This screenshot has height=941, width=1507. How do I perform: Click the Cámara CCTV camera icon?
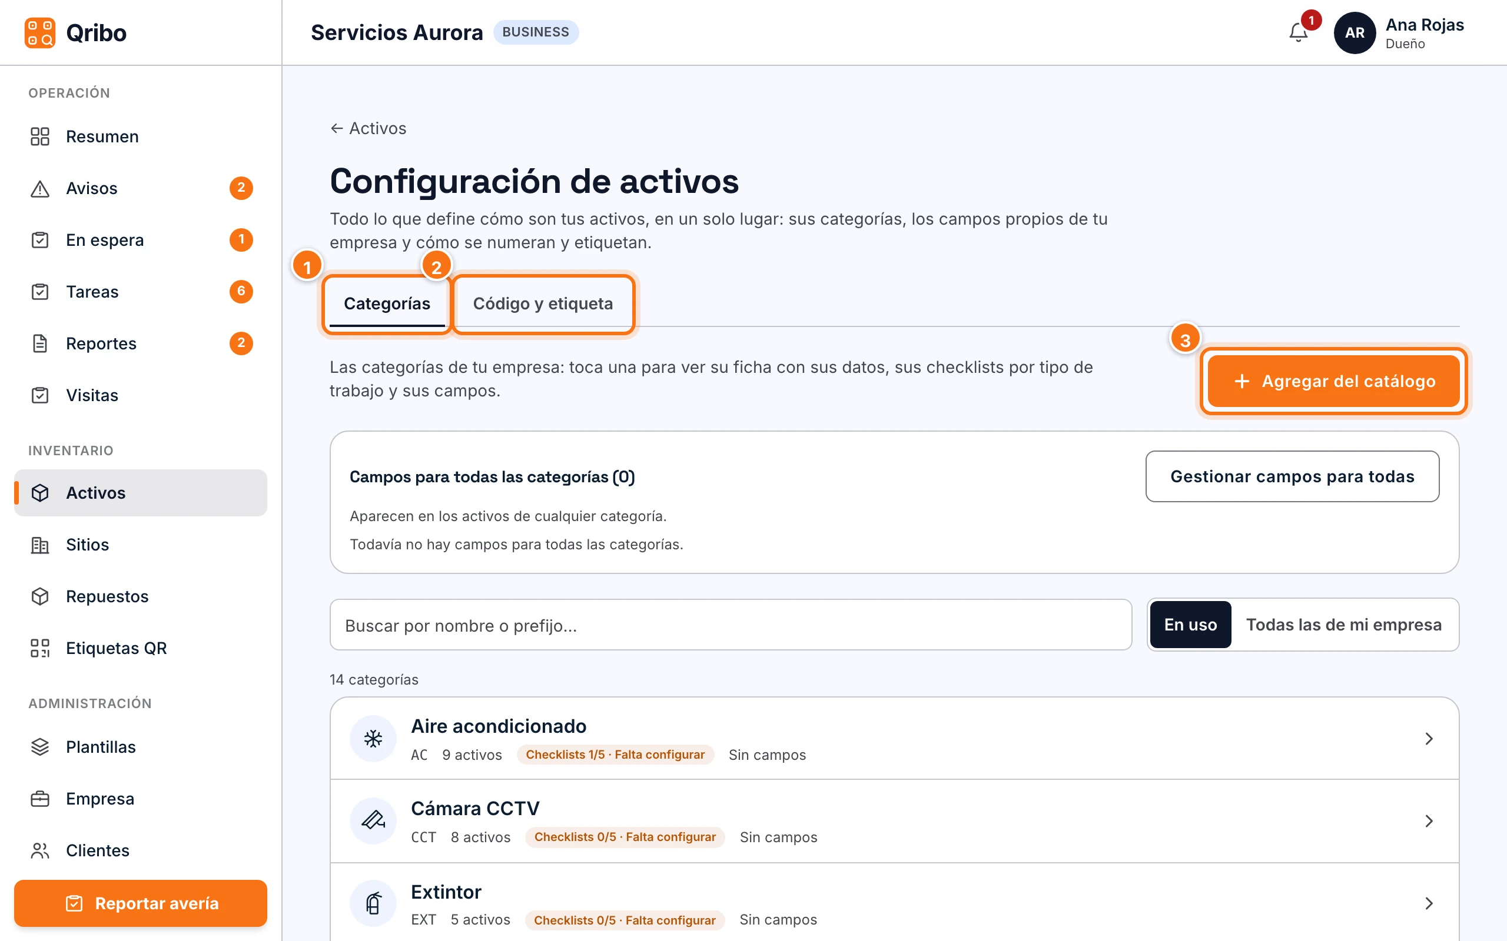[373, 821]
